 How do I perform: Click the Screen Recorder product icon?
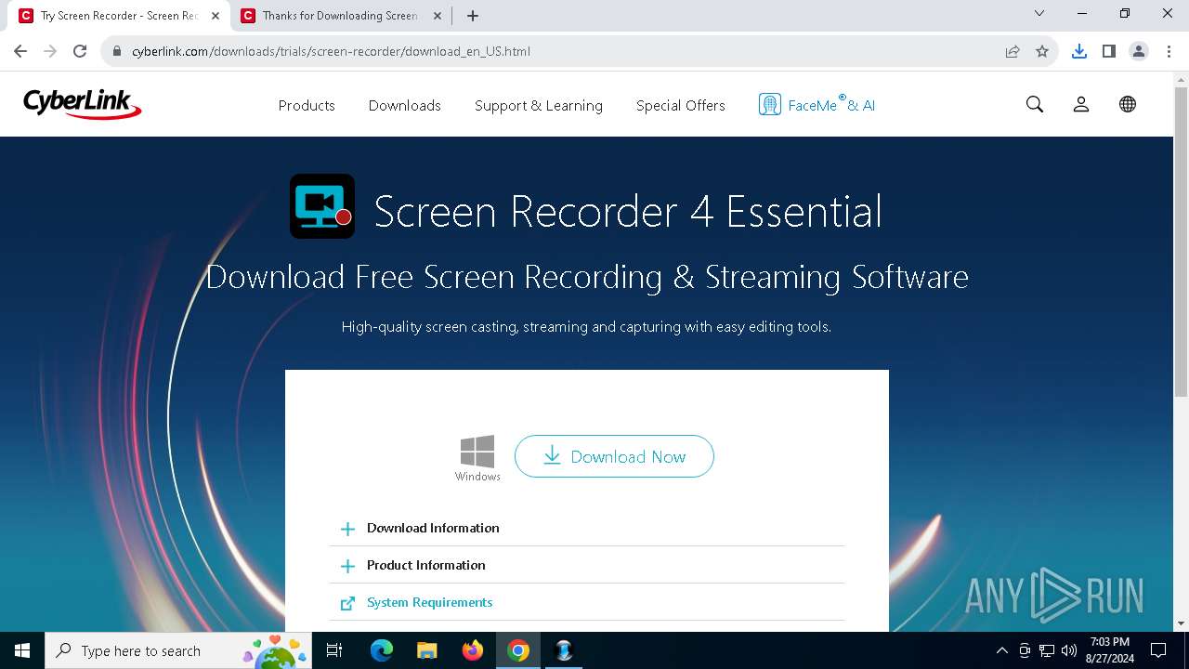[322, 206]
